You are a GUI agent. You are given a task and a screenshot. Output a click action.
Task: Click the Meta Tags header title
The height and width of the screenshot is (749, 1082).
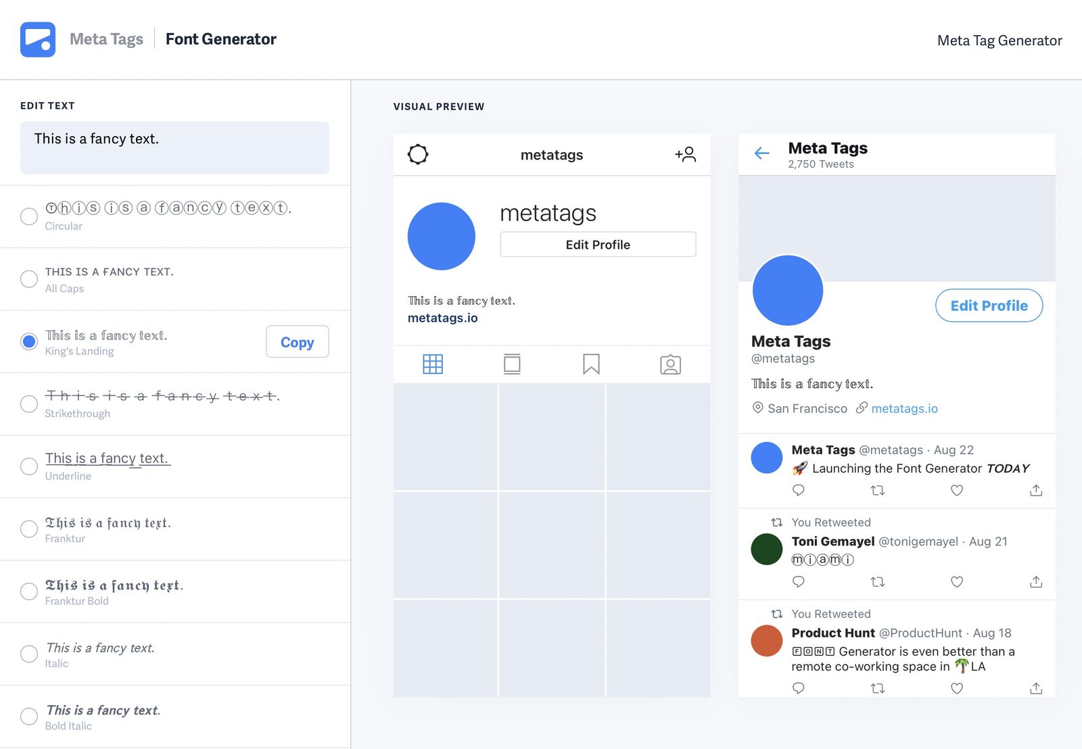tap(107, 39)
